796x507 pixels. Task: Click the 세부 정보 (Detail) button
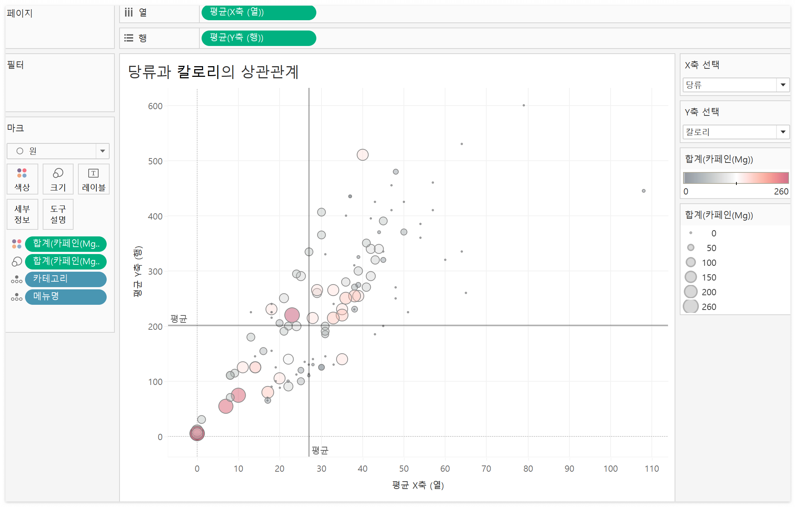coord(22,214)
